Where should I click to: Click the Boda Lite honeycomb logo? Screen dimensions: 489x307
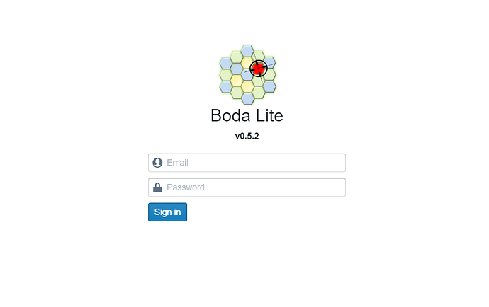pos(247,74)
